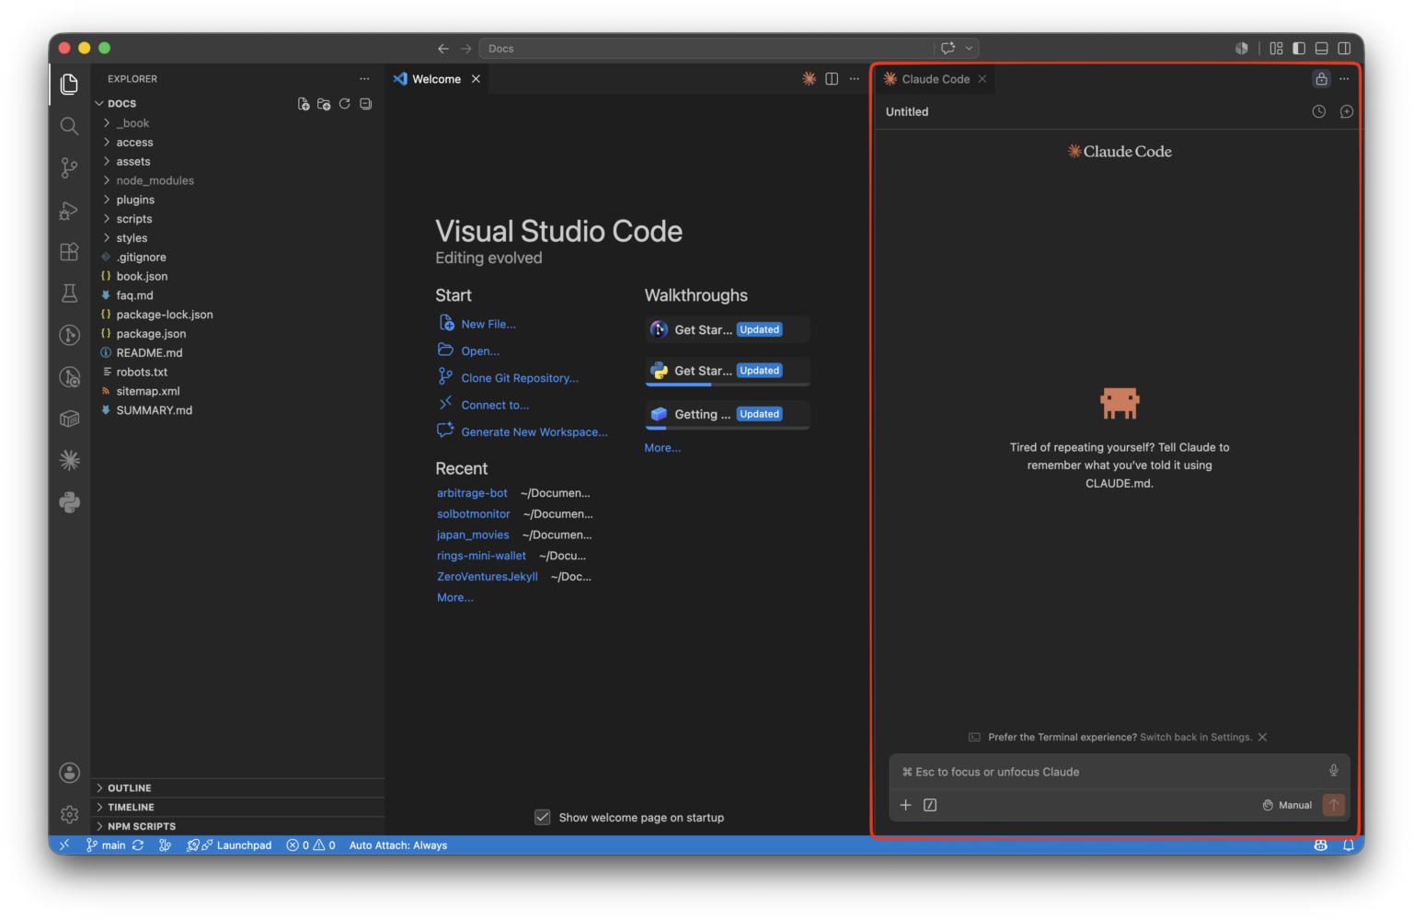The height and width of the screenshot is (919, 1413).
Task: Click the Clone Git Repository... link
Action: pos(520,378)
